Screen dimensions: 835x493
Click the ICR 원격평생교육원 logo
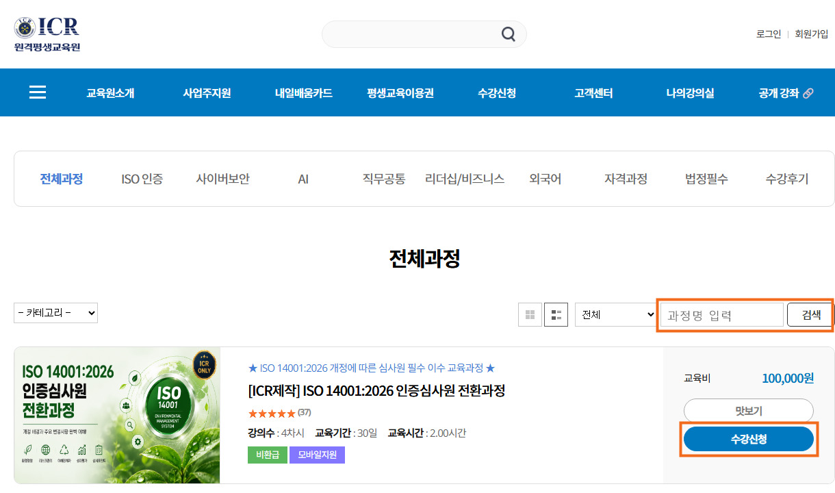pos(47,34)
